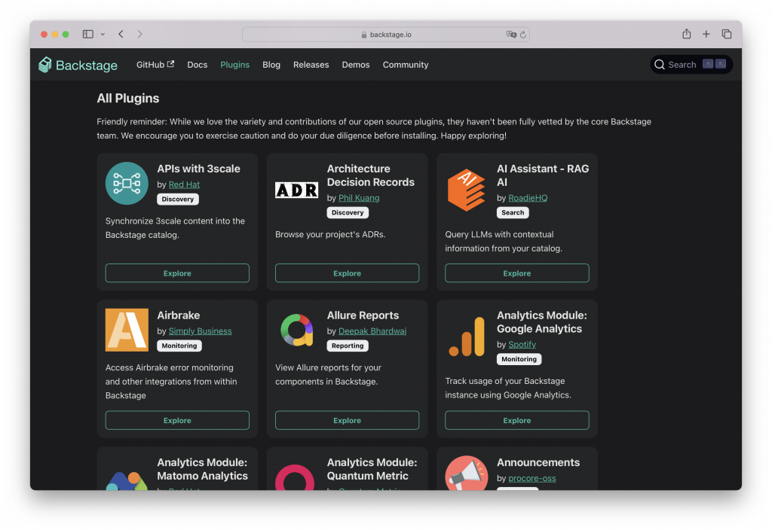The width and height of the screenshot is (772, 530).
Task: Click Discovery tag on APIs with 3scale
Action: [x=178, y=199]
